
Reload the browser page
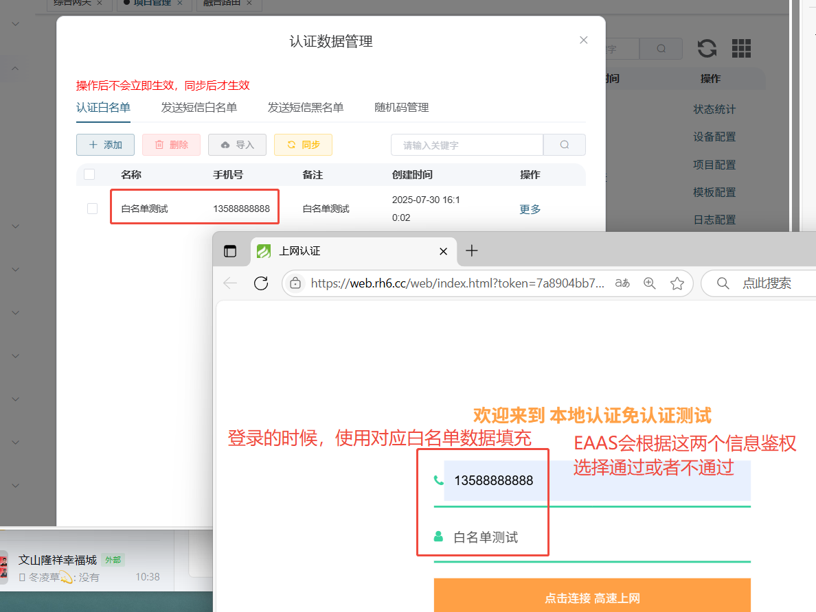(x=261, y=283)
